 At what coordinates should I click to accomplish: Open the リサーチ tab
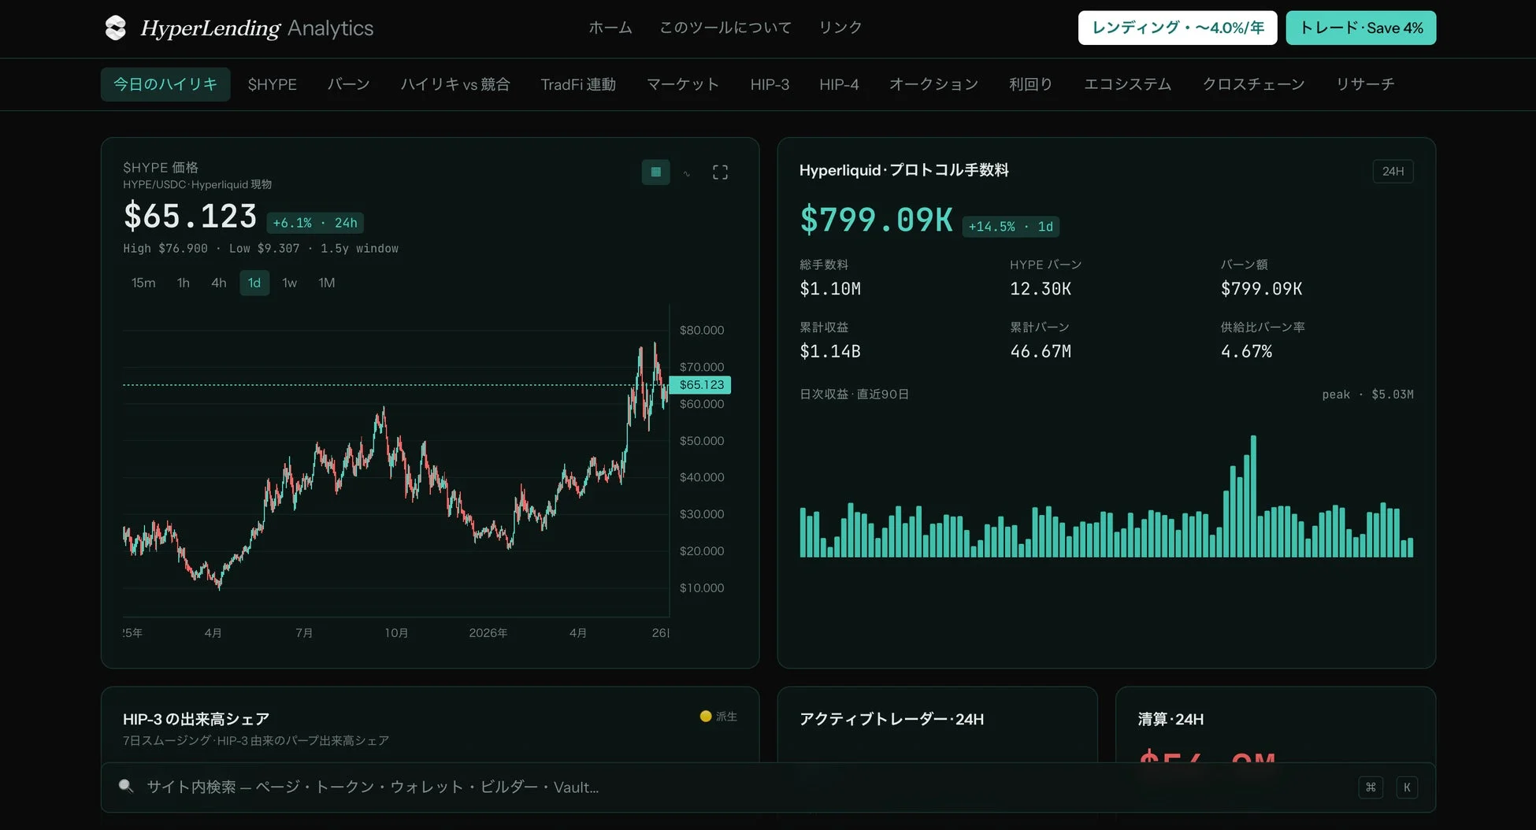coord(1365,84)
